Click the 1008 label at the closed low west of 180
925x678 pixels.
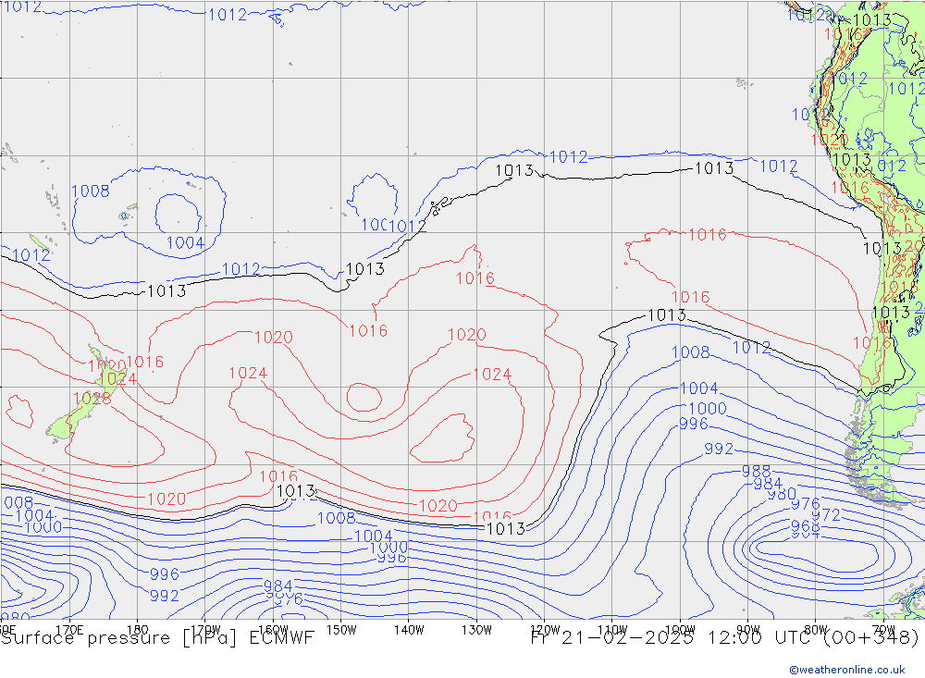[x=91, y=191]
